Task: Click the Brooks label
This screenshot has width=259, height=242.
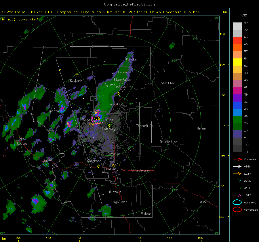Action: click(205, 201)
